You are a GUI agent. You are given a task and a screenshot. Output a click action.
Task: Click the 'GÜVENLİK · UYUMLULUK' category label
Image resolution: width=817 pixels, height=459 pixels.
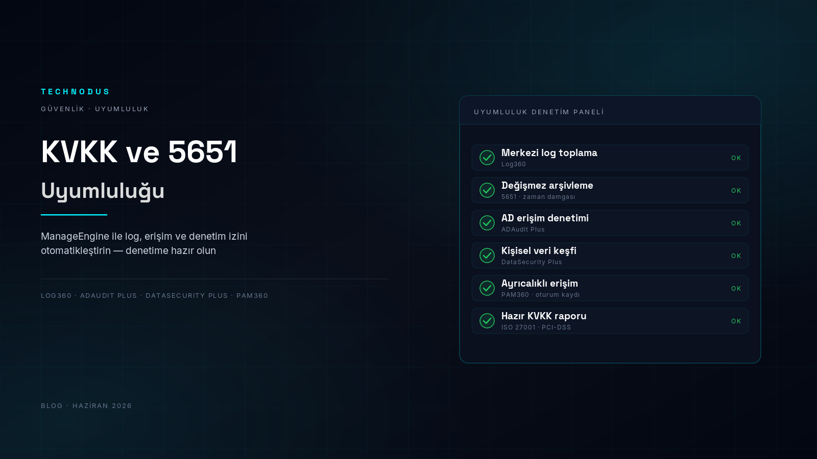tap(94, 109)
